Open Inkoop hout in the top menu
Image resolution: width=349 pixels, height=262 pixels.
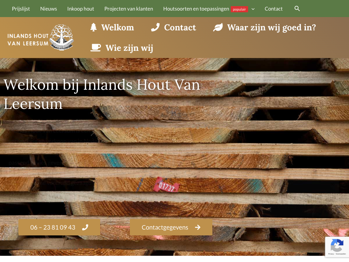[x=80, y=9]
